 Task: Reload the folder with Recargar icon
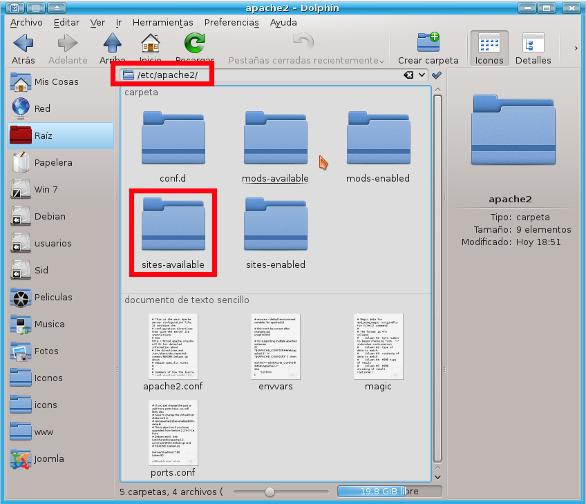point(194,44)
